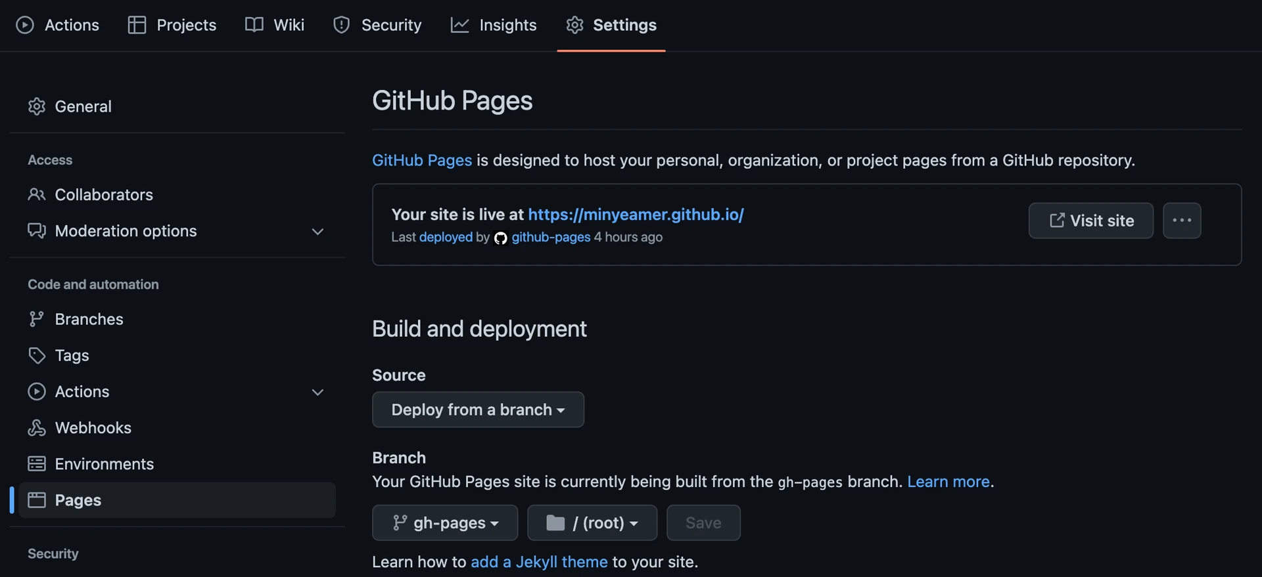Click the Actions play icon in top navigation

coord(25,25)
